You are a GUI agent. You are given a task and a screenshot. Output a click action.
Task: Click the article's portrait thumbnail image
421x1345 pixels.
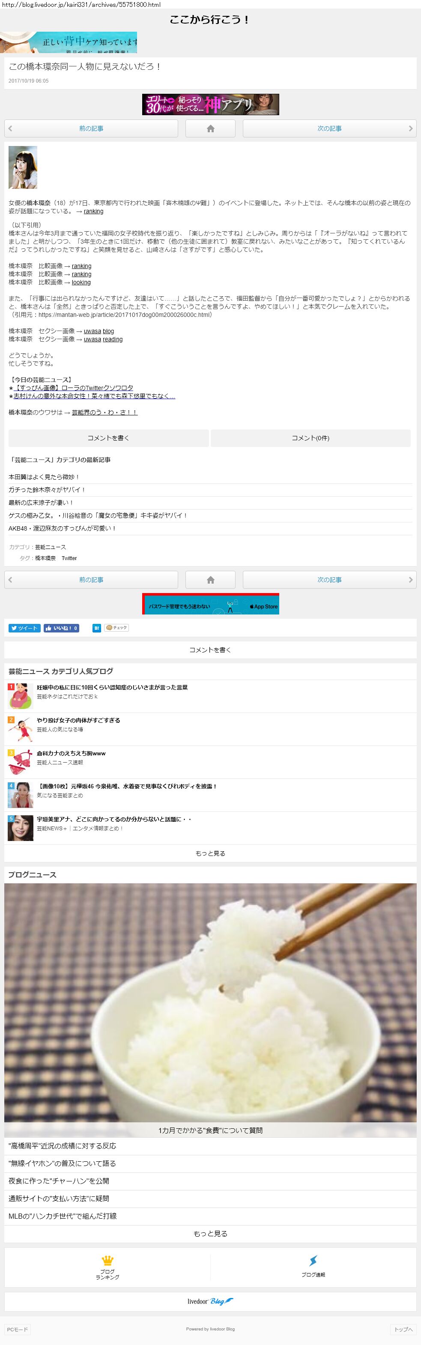pyautogui.click(x=22, y=167)
